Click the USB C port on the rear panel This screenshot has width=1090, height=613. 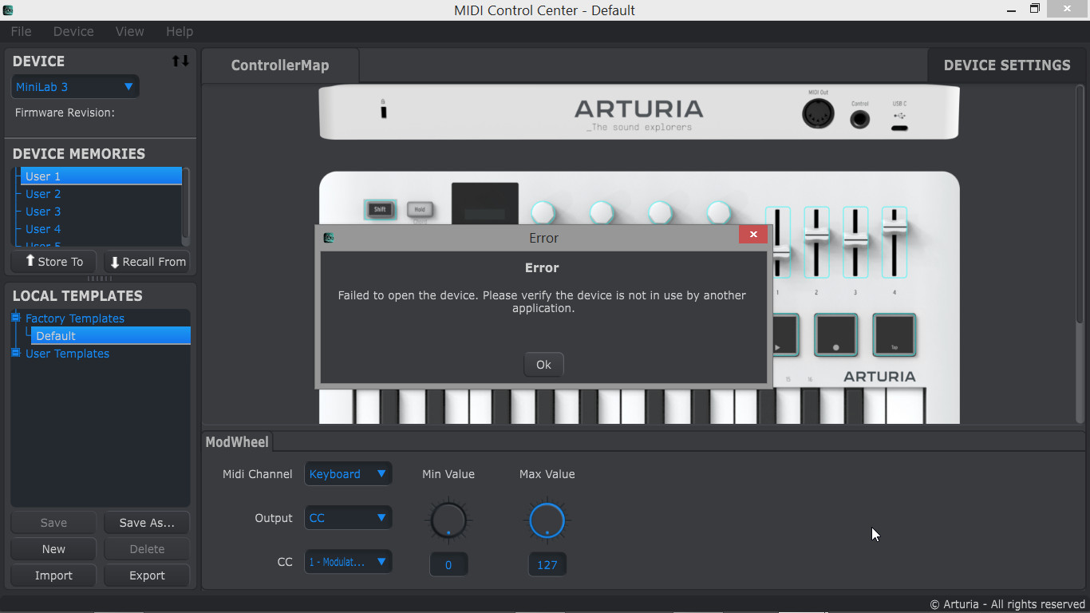(x=899, y=127)
